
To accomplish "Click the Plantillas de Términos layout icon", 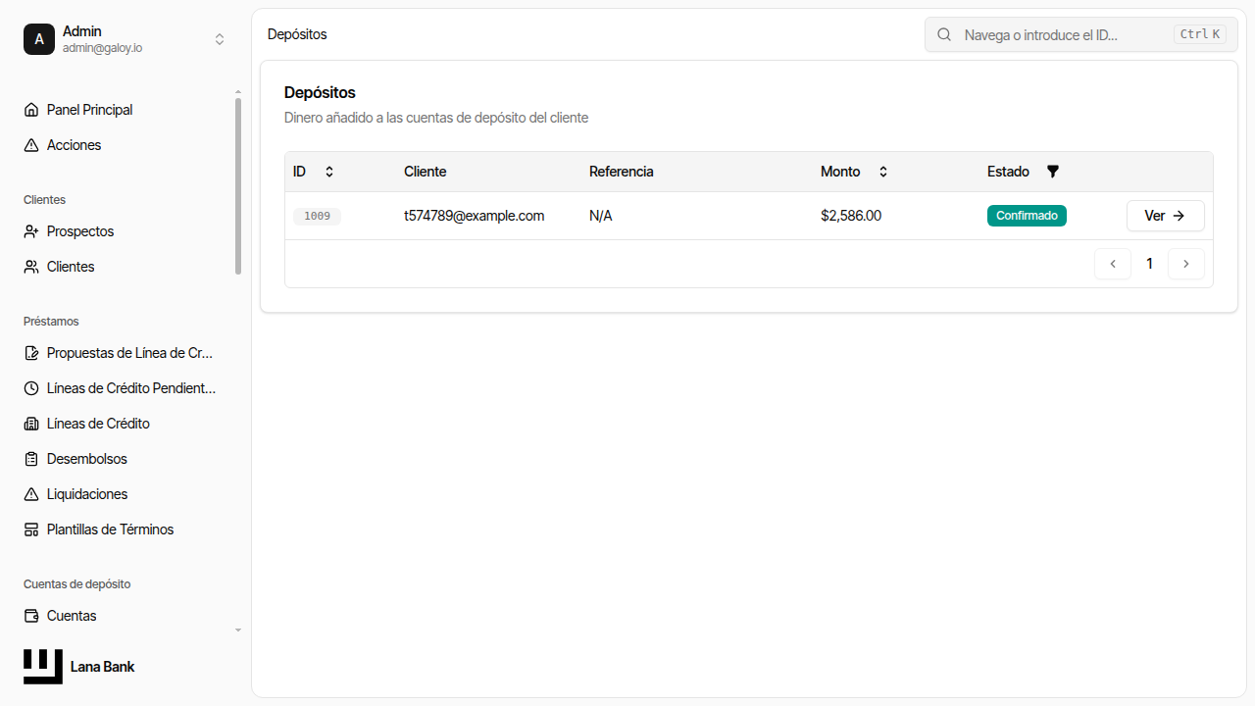I will click(31, 529).
